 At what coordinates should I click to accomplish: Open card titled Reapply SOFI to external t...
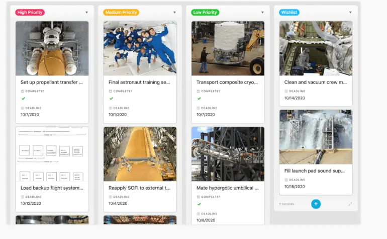point(139,188)
